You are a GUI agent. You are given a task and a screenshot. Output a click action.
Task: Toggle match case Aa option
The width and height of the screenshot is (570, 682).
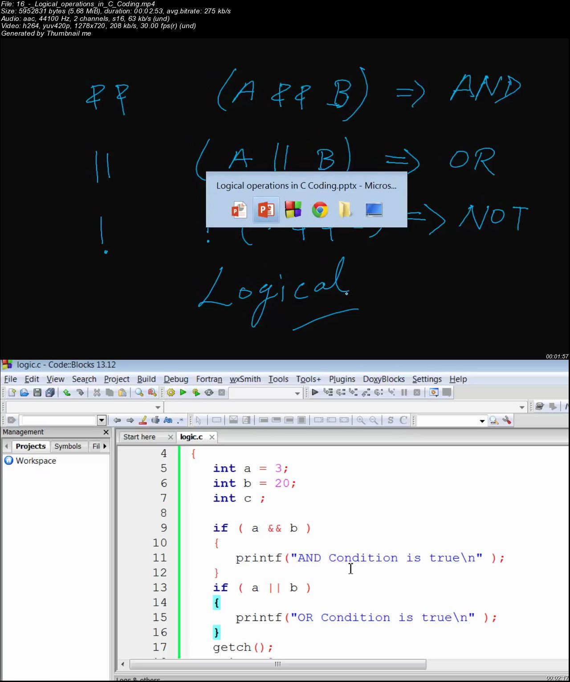[x=168, y=420]
